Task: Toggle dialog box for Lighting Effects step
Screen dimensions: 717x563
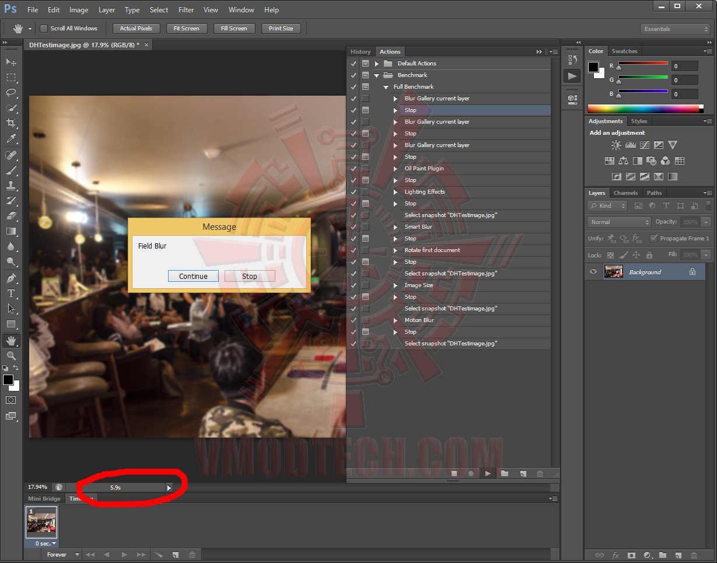Action: (365, 192)
